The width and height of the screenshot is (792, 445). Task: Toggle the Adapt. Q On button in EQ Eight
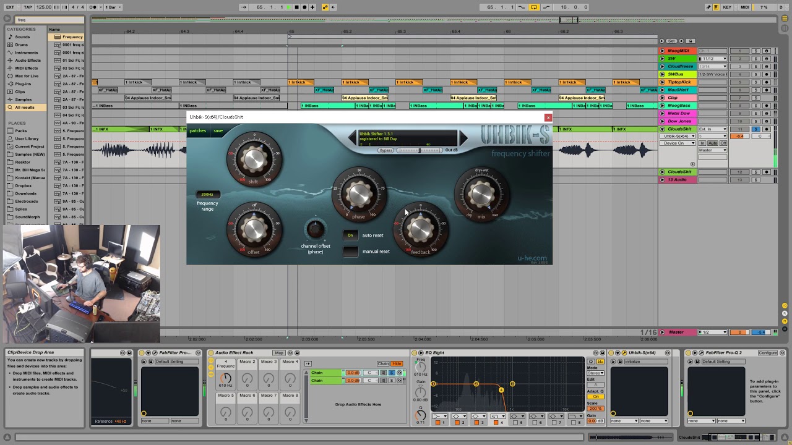pyautogui.click(x=596, y=397)
